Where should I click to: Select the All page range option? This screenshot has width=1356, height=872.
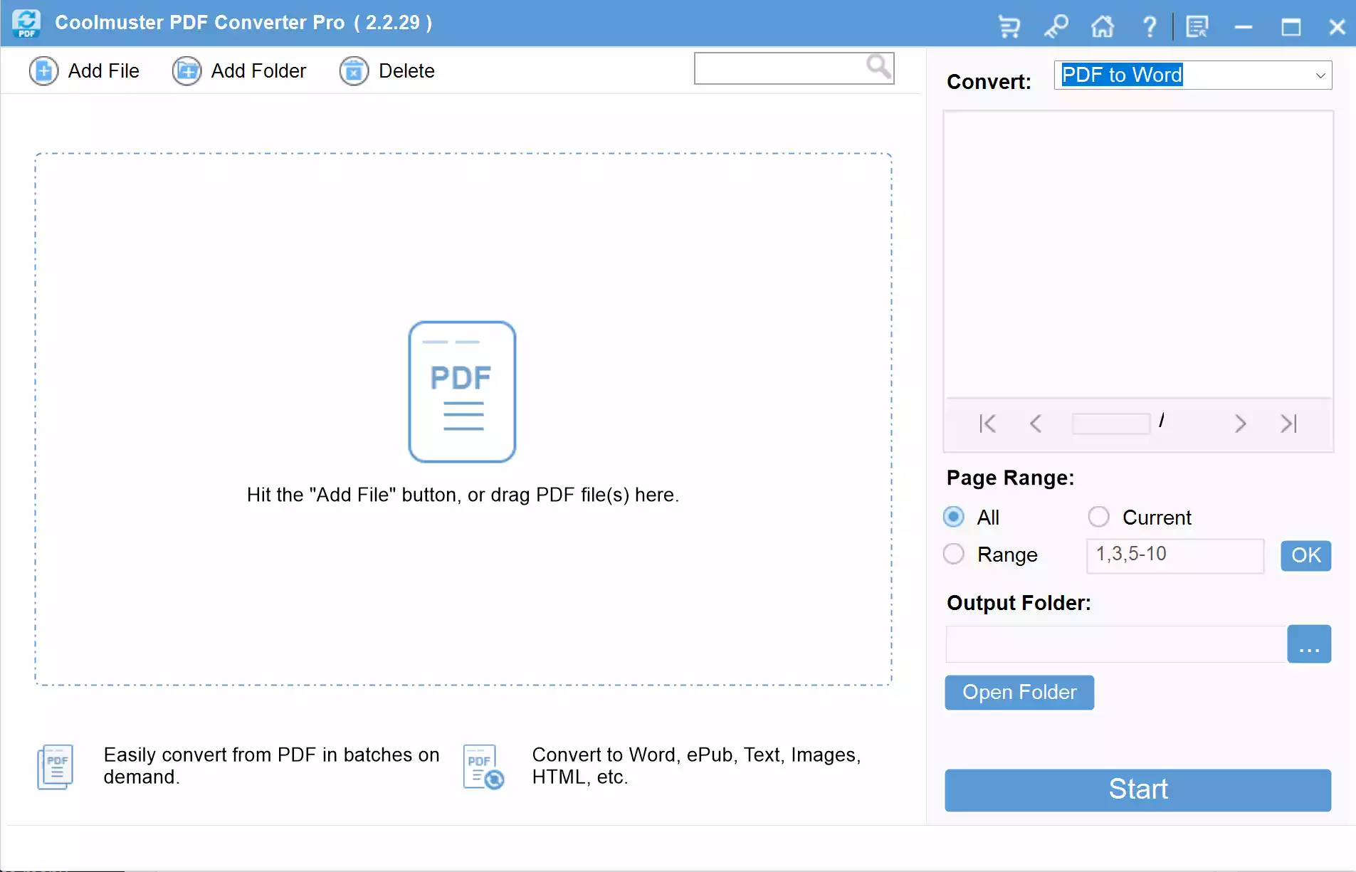(954, 517)
